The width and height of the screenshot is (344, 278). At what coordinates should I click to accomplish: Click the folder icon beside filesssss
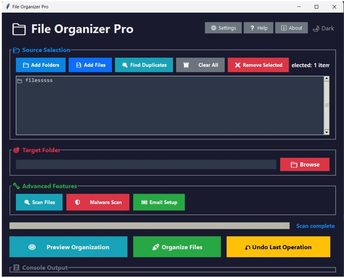20,81
